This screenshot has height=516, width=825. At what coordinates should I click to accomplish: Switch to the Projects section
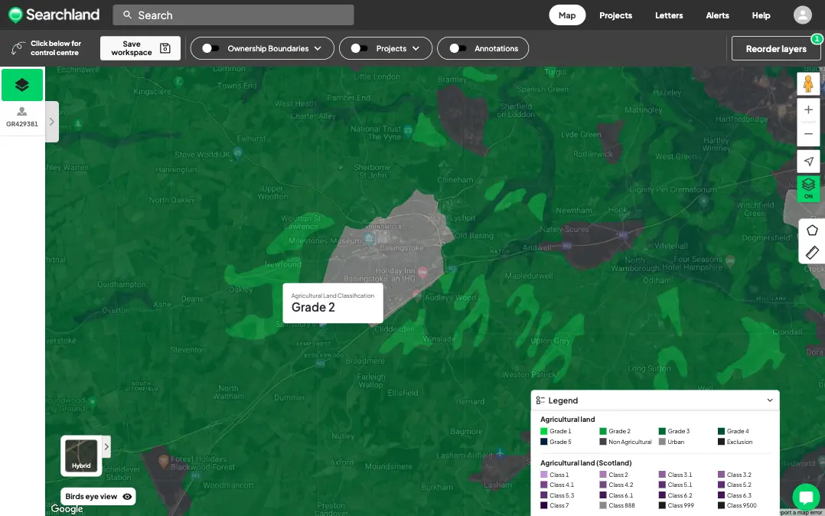(615, 15)
